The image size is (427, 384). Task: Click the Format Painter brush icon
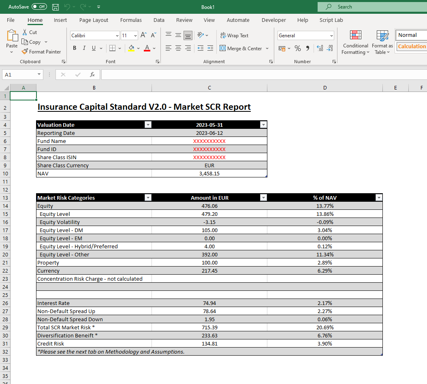25,51
